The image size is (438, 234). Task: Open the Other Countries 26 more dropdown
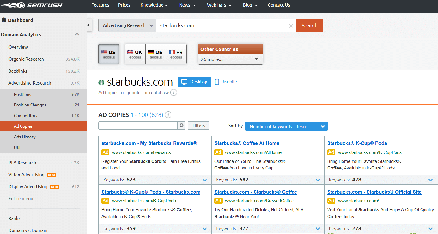230,59
